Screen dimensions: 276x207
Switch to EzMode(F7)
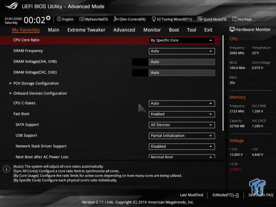[x=226, y=195]
